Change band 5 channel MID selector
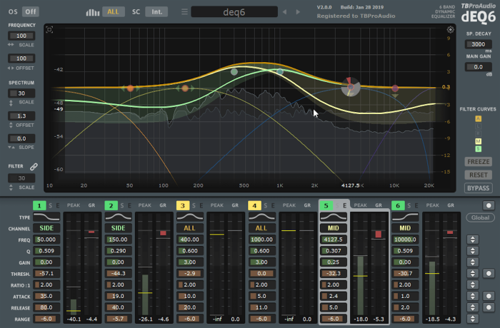The image size is (500, 328). (334, 228)
